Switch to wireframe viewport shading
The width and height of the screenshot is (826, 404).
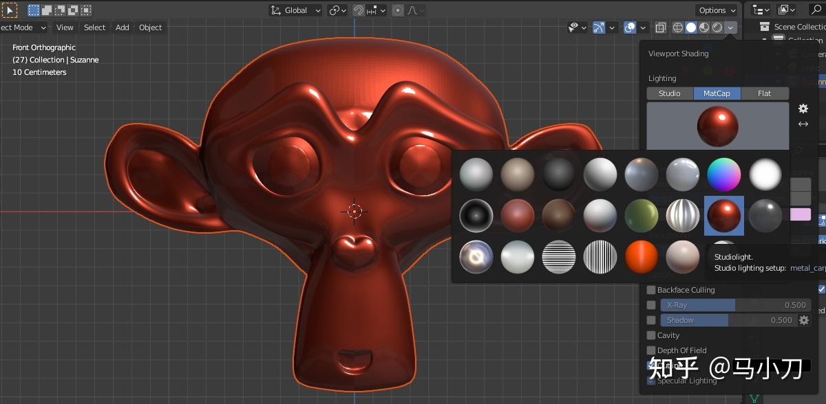pyautogui.click(x=677, y=27)
